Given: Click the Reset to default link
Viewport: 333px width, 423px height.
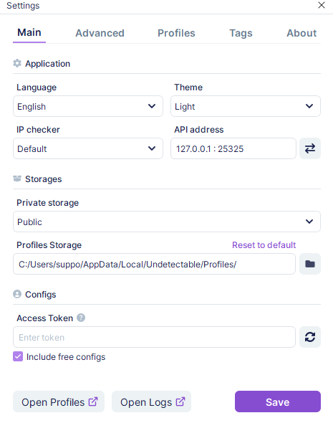Looking at the screenshot, I should 264,245.
